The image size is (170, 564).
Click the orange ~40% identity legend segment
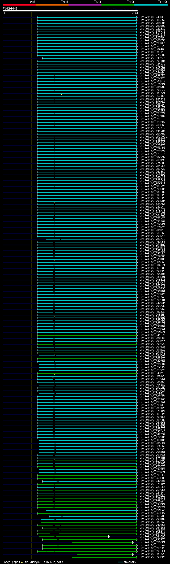point(52,5)
